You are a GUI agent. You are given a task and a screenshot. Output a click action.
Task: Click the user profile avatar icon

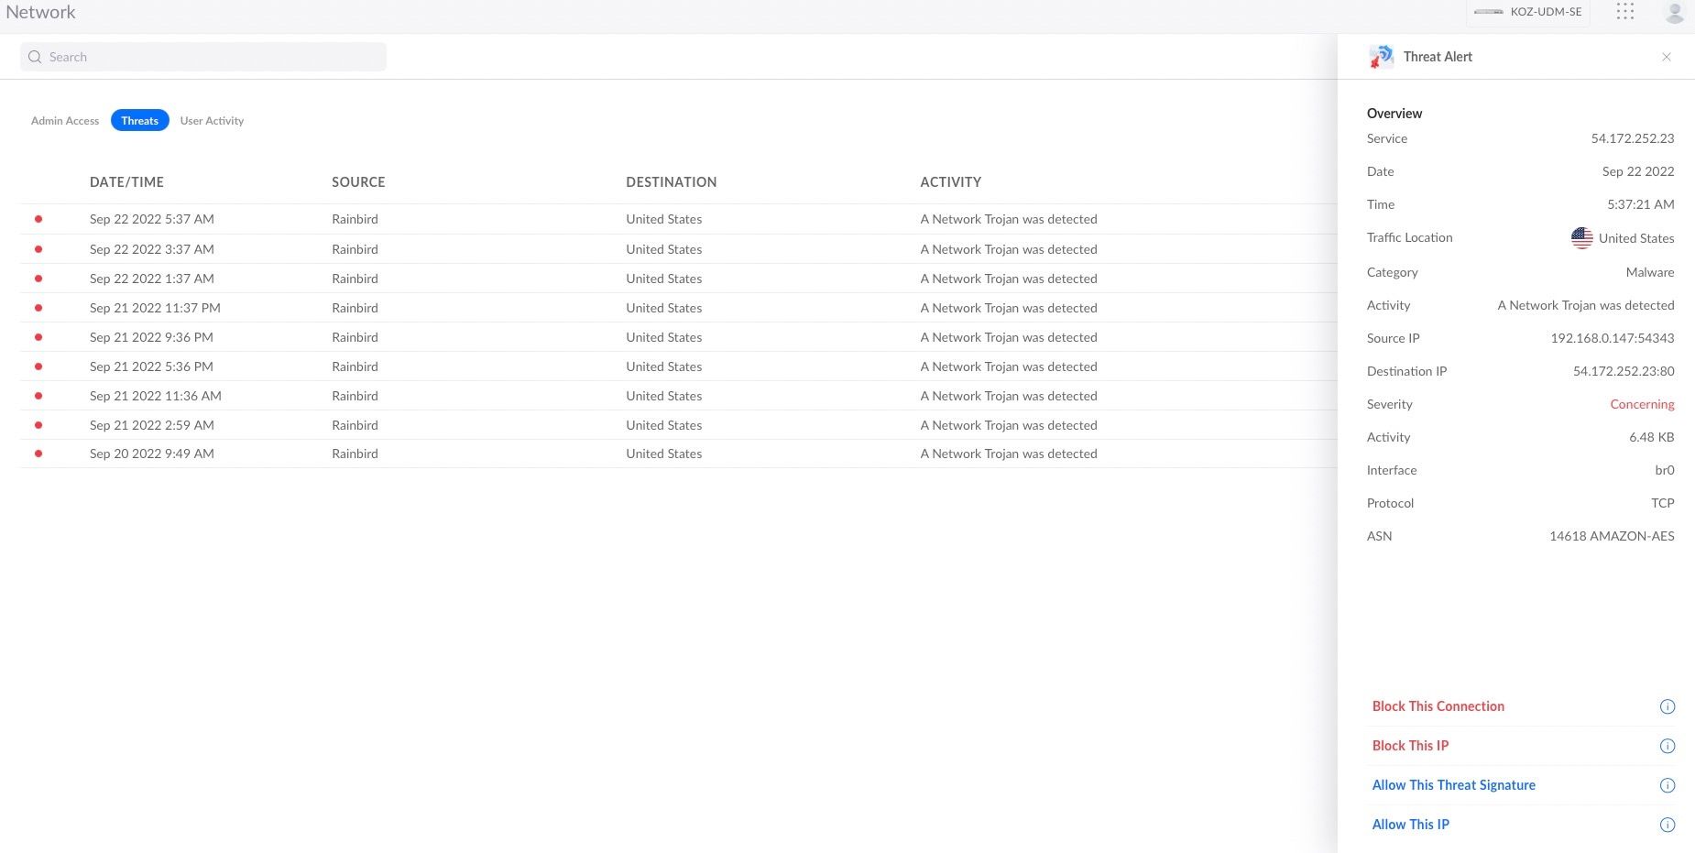coord(1674,12)
